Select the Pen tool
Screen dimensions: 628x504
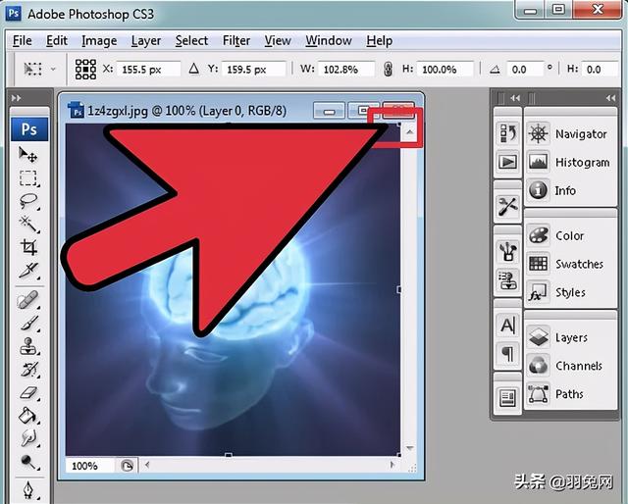(28, 489)
